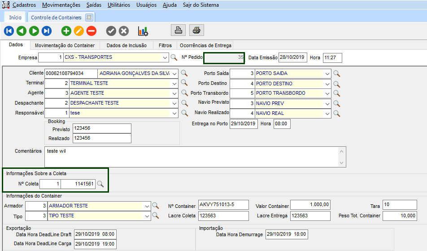Advance to the next record
The width and height of the screenshot is (427, 251).
click(x=34, y=31)
